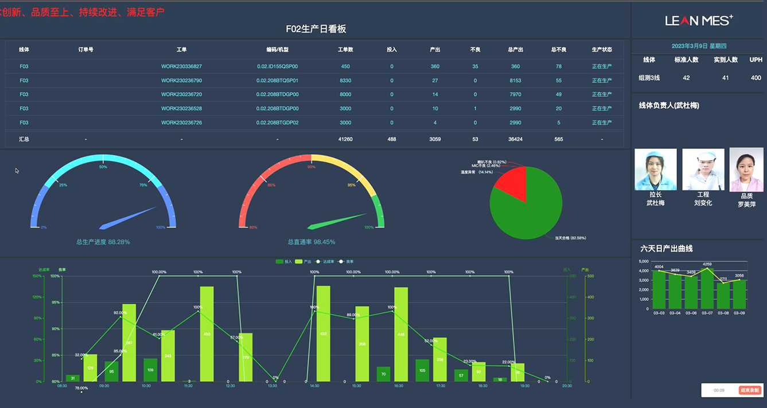Click the 汇总 summary row label
Screen dimensions: 767x408
[24, 139]
